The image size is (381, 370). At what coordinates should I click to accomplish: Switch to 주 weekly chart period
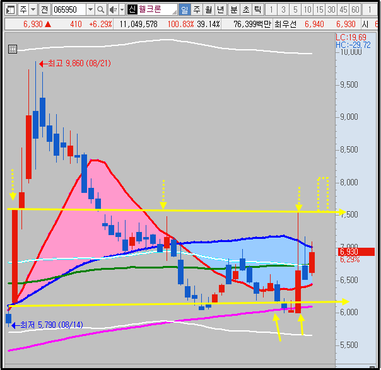pyautogui.click(x=197, y=9)
